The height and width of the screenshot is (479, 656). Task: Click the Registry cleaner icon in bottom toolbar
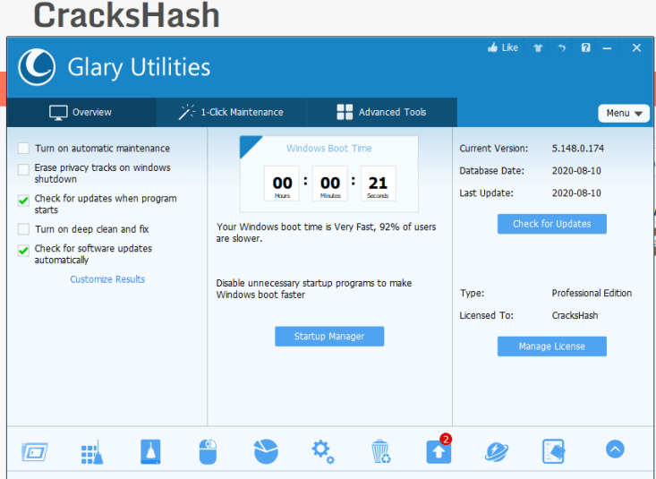tap(150, 450)
